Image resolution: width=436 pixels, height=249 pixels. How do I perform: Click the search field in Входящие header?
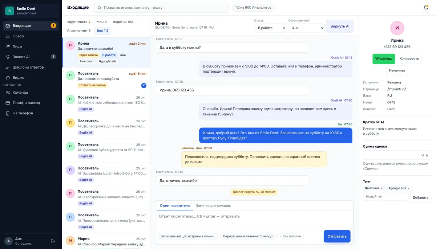(162, 8)
